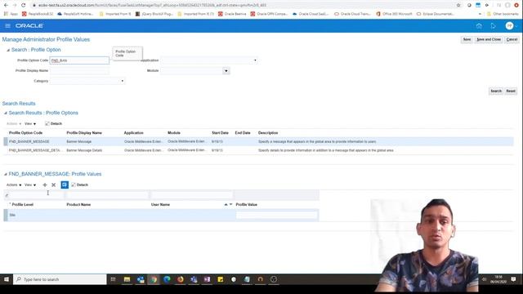Launch Firefox from the taskbar
The image size is (523, 294).
tap(180, 279)
